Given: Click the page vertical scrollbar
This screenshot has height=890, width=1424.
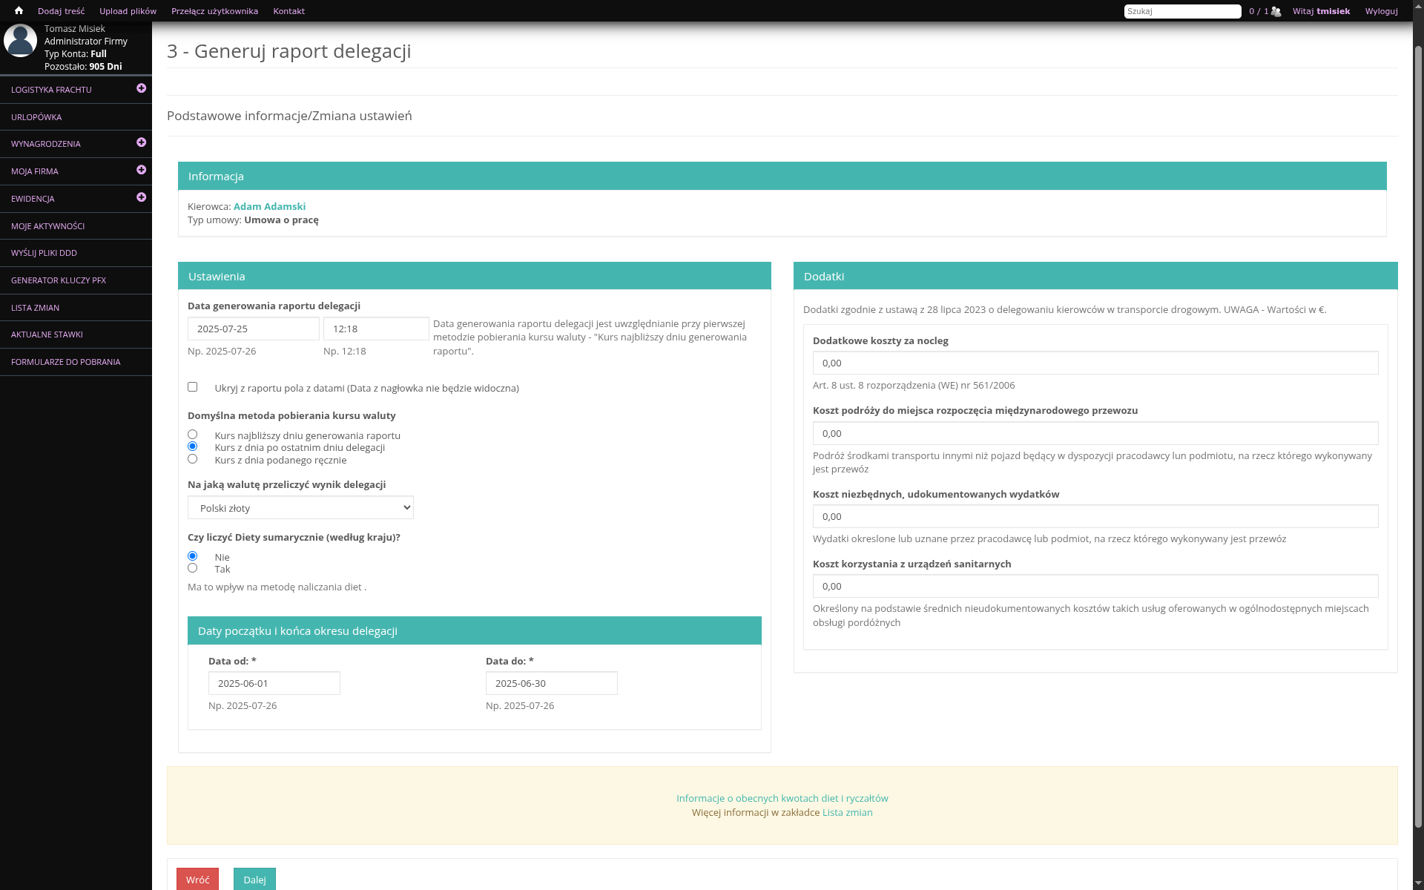Looking at the screenshot, I should point(1418,445).
